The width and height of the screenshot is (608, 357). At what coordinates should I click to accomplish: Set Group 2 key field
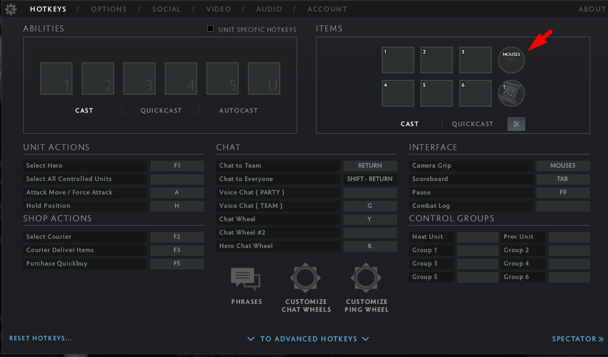tap(569, 250)
